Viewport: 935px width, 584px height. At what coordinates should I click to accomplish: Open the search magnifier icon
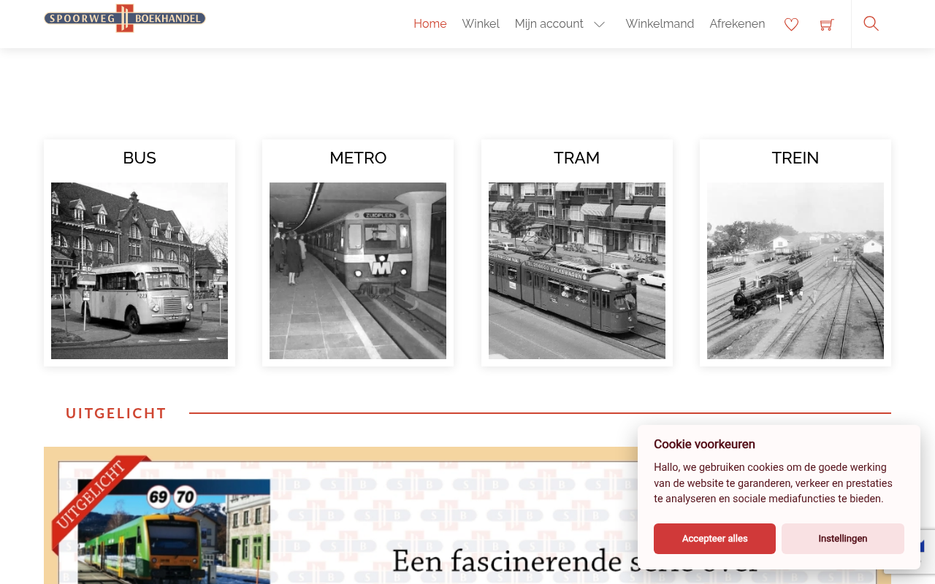click(x=871, y=23)
